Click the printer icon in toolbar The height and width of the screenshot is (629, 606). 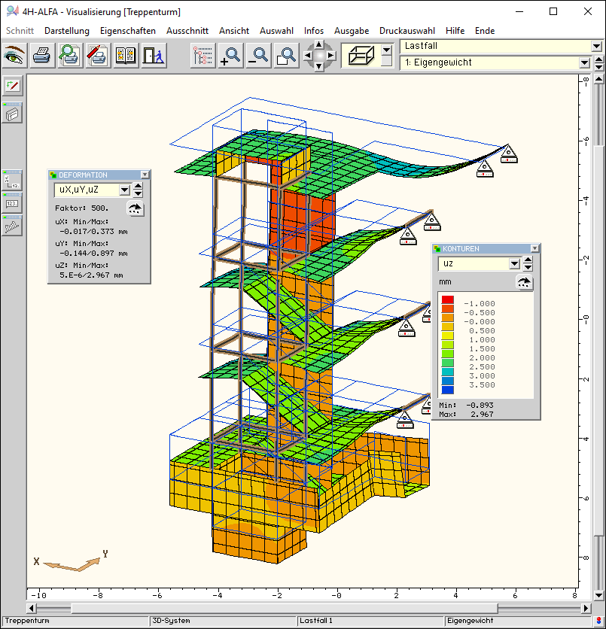43,56
